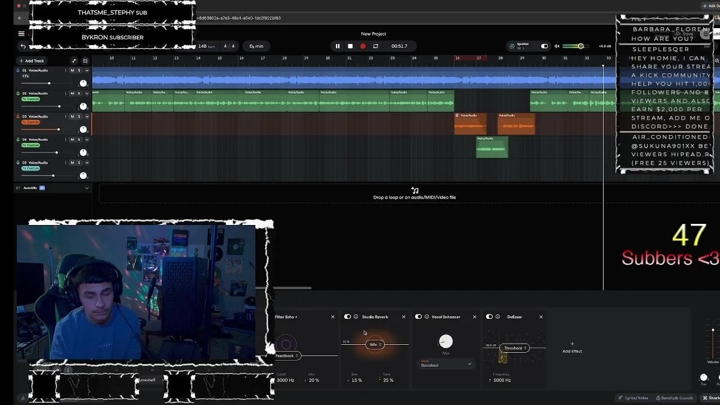Toggle Vocal Enhancer effect on or off
The width and height of the screenshot is (720, 405).
click(x=418, y=317)
